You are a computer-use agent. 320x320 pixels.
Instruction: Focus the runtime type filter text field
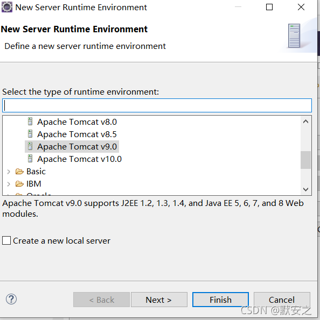157,105
